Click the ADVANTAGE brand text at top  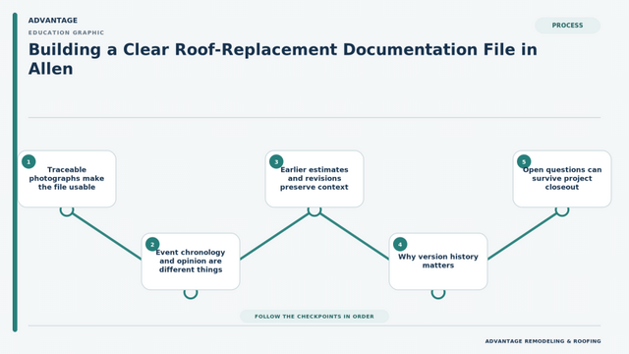coord(52,20)
